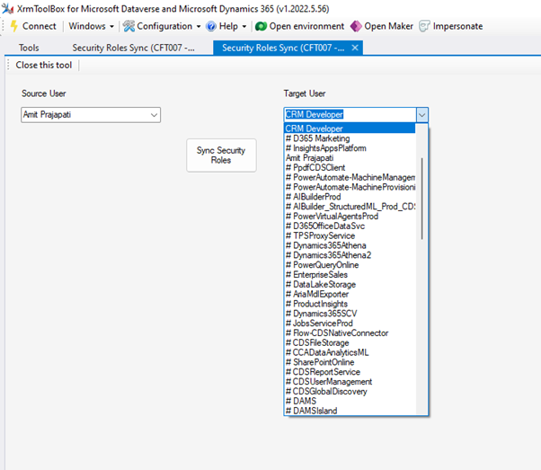Click the Connect lightning icon
The width and height of the screenshot is (541, 470).
[x=13, y=26]
